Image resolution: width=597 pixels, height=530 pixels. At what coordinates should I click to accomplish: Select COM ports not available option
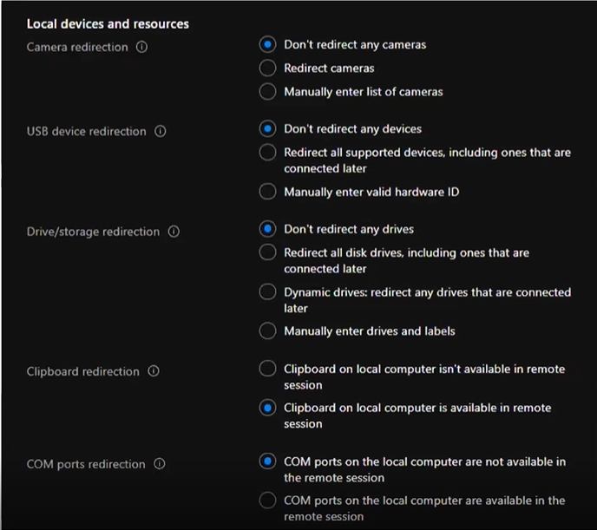(268, 462)
